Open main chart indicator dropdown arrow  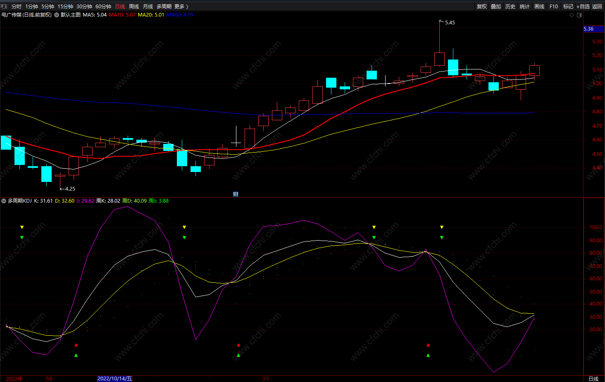[57, 15]
